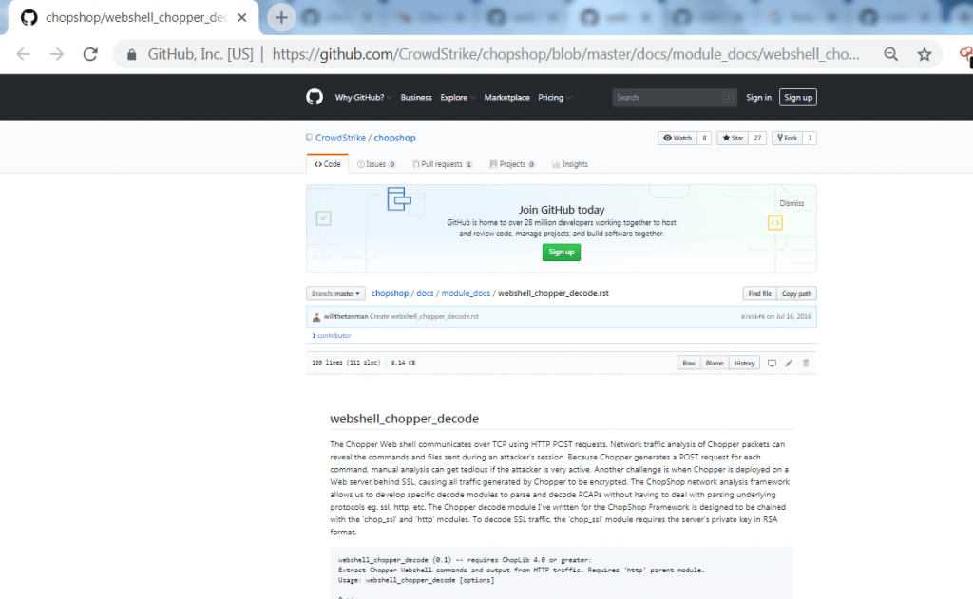Click the GitHub Search input field

675,98
